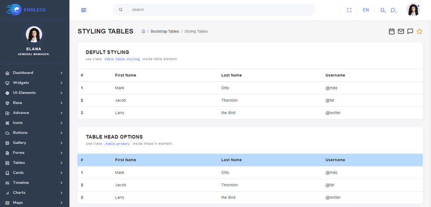Click the Dashboard home icon in sidebar
Image resolution: width=431 pixels, height=207 pixels.
(7, 73)
